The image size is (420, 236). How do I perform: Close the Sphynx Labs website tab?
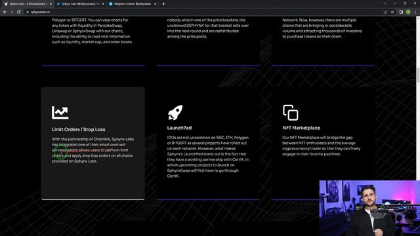coord(51,4)
